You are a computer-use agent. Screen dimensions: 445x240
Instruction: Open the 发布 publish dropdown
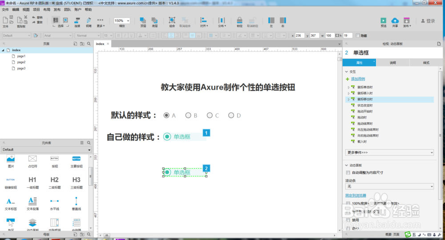click(x=407, y=22)
